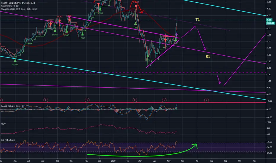Click the OBV indicator pane label
This screenshot has height=163, width=276.
pyautogui.click(x=3, y=124)
